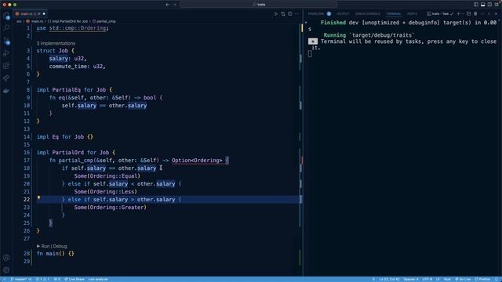This screenshot has height=282, width=502.
Task: Toggle the primary sidebar layout icon
Action: [x=476, y=5]
